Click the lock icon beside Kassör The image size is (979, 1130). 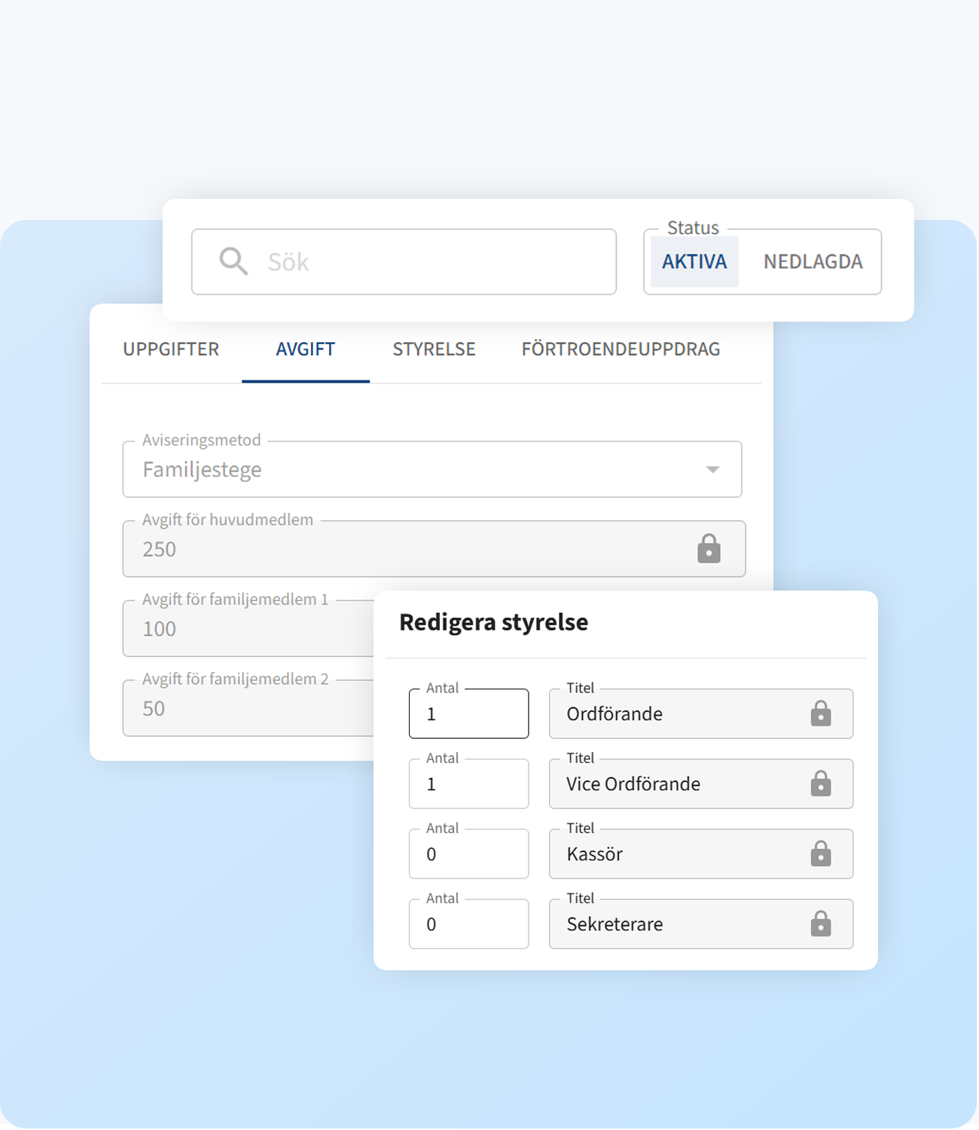820,854
